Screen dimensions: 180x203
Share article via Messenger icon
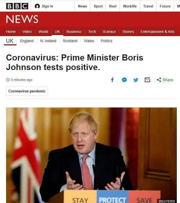(124, 80)
